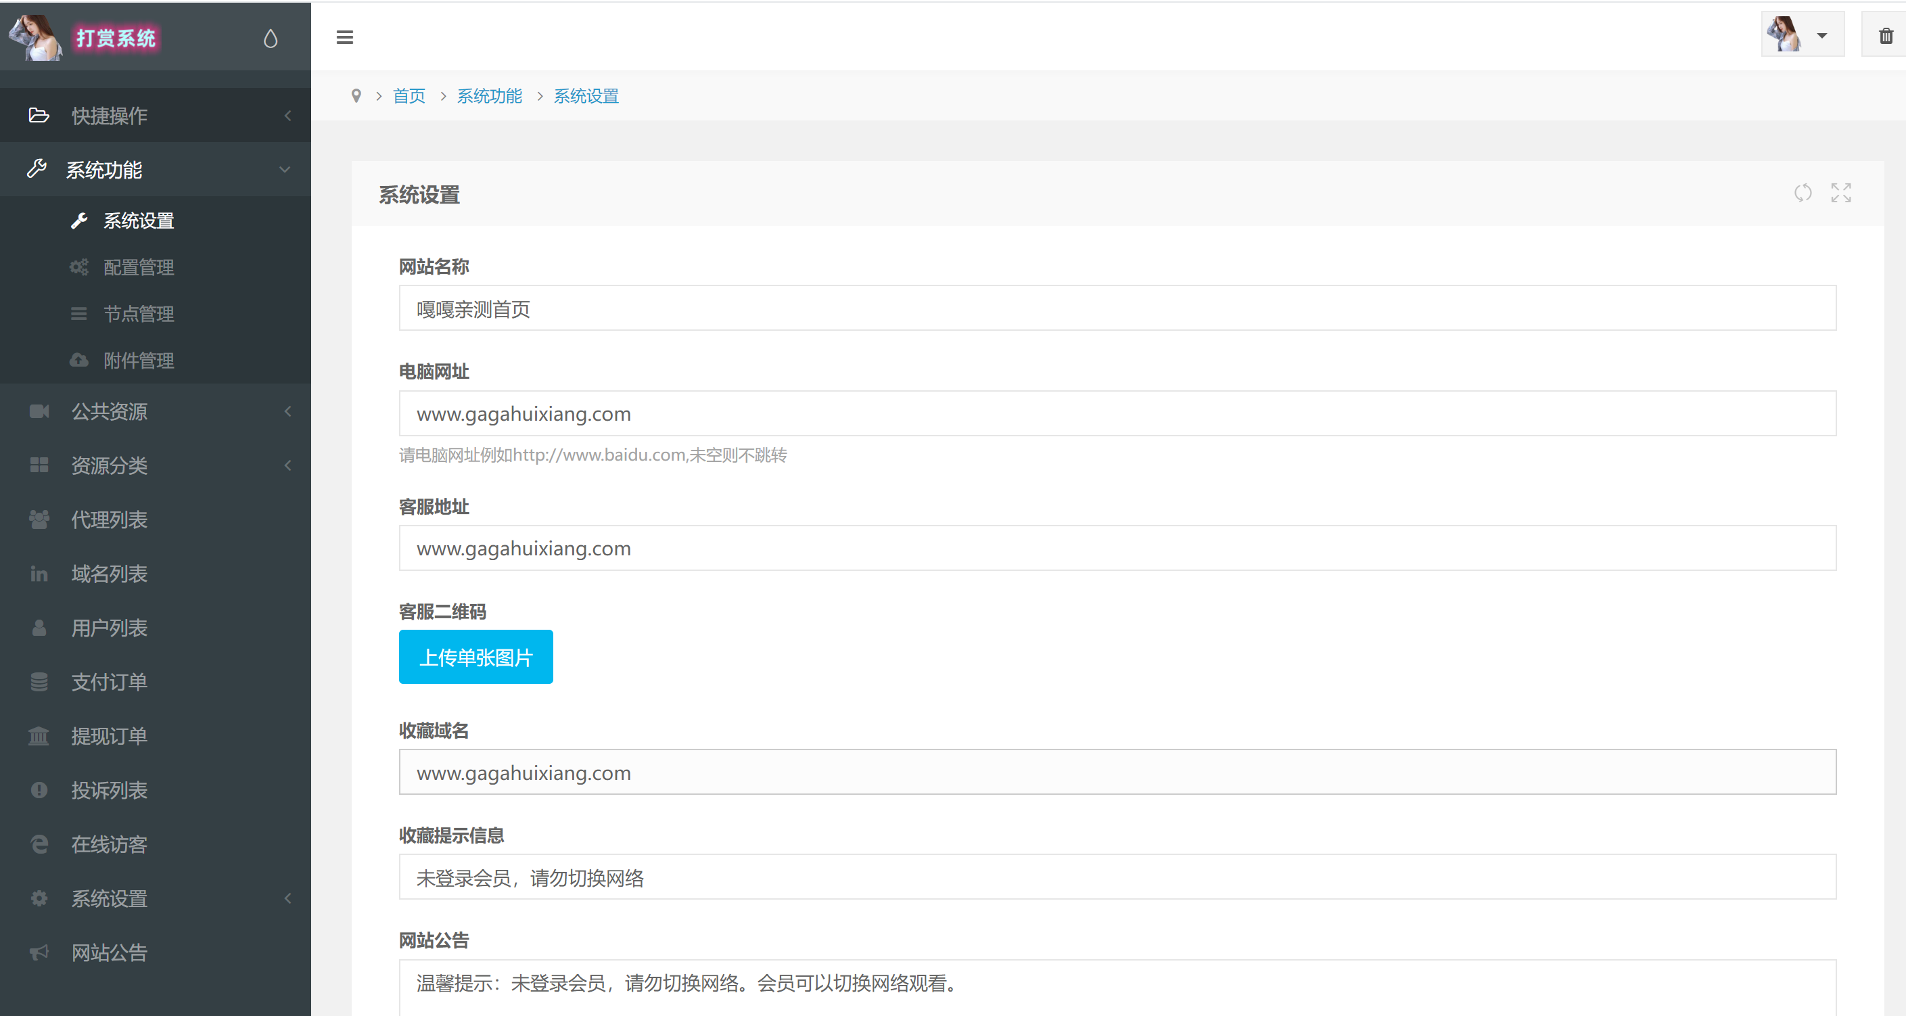The image size is (1906, 1016).
Task: Focus the 收藏提示信息 input field
Action: point(1117,877)
